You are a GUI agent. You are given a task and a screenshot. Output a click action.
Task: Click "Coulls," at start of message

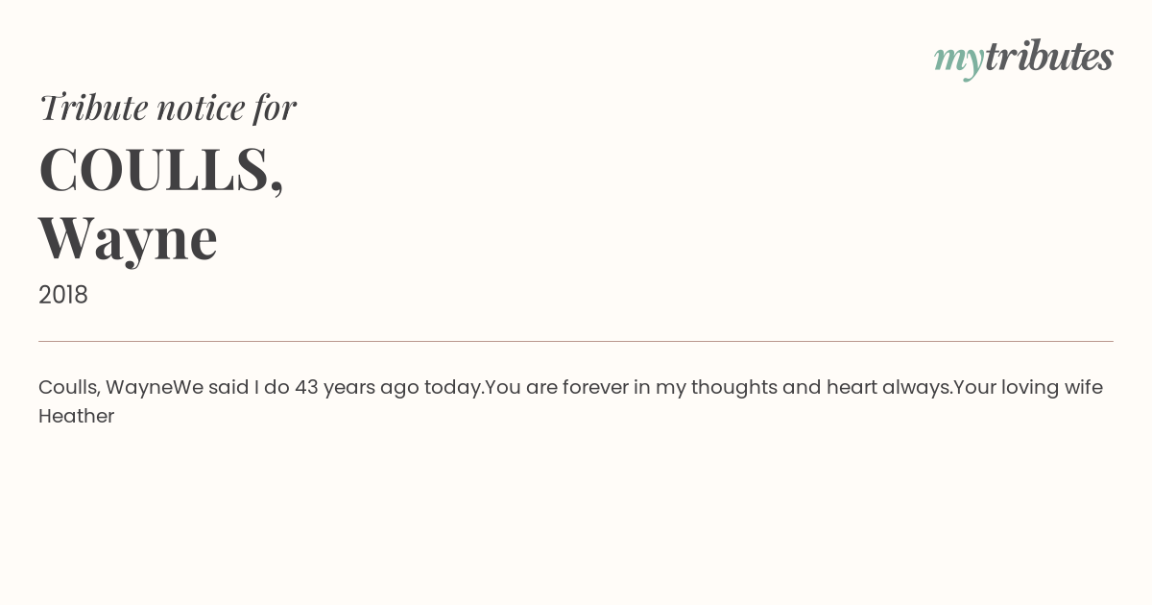tap(68, 387)
